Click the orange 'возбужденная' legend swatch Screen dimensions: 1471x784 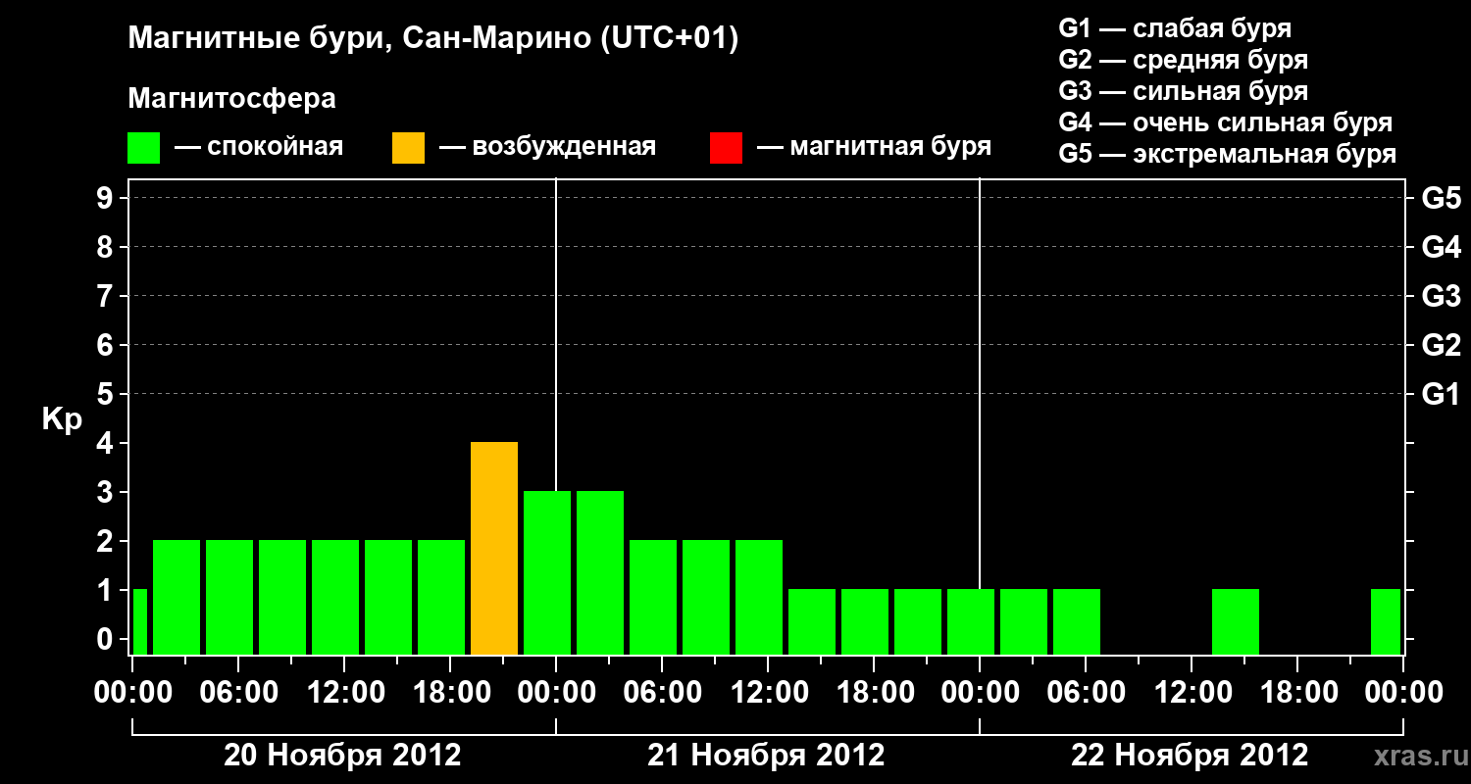click(408, 148)
